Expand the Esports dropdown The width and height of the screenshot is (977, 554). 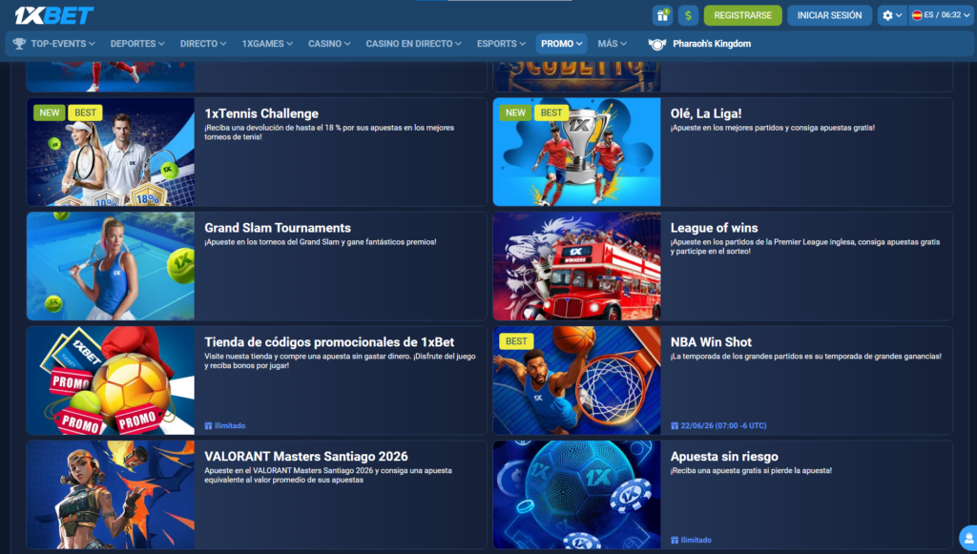click(x=502, y=44)
